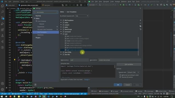Select Inspections in settings tree

(x=41, y=27)
